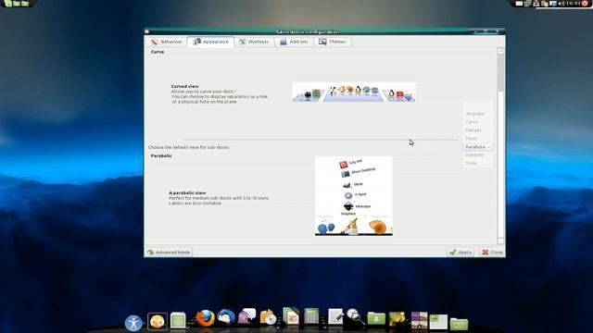The image size is (593, 333).
Task: Open the magnifier search icon in dock
Action: [x=356, y=316]
